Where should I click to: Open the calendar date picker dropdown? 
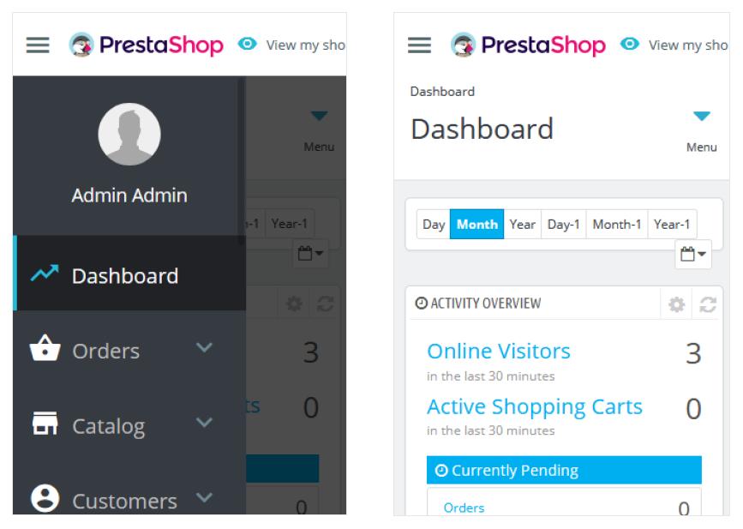pos(693,254)
